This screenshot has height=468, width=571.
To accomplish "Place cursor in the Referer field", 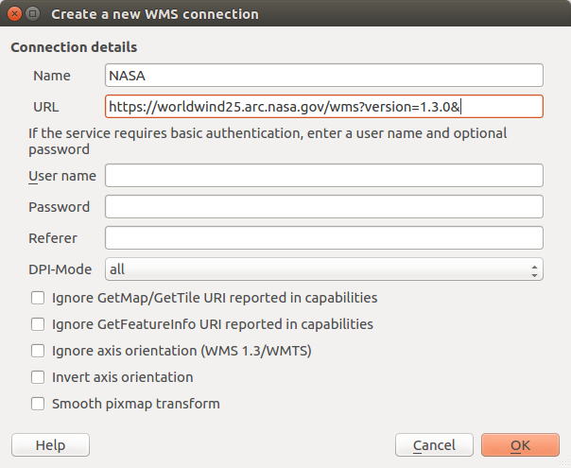I will [x=323, y=238].
